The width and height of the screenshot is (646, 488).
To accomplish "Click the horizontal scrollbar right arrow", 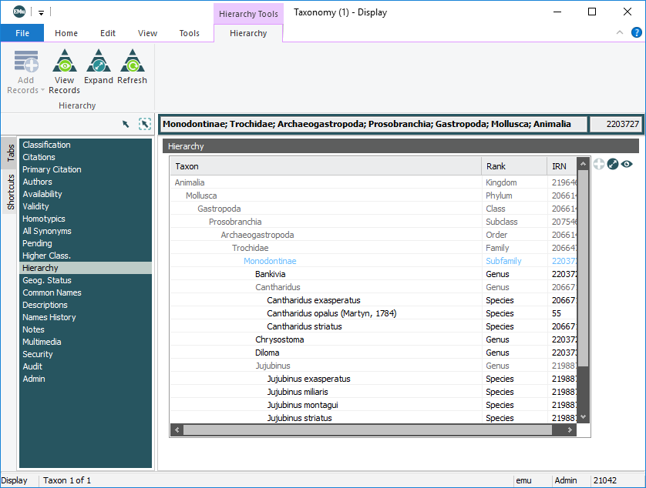I will point(570,430).
